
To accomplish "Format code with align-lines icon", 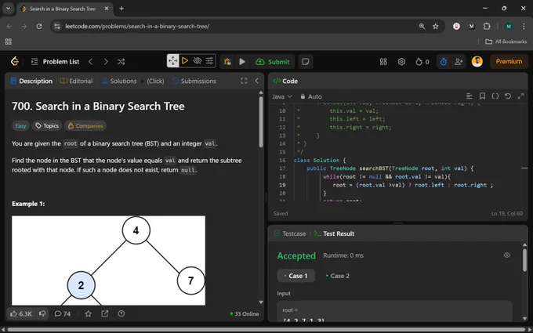I will [x=469, y=96].
